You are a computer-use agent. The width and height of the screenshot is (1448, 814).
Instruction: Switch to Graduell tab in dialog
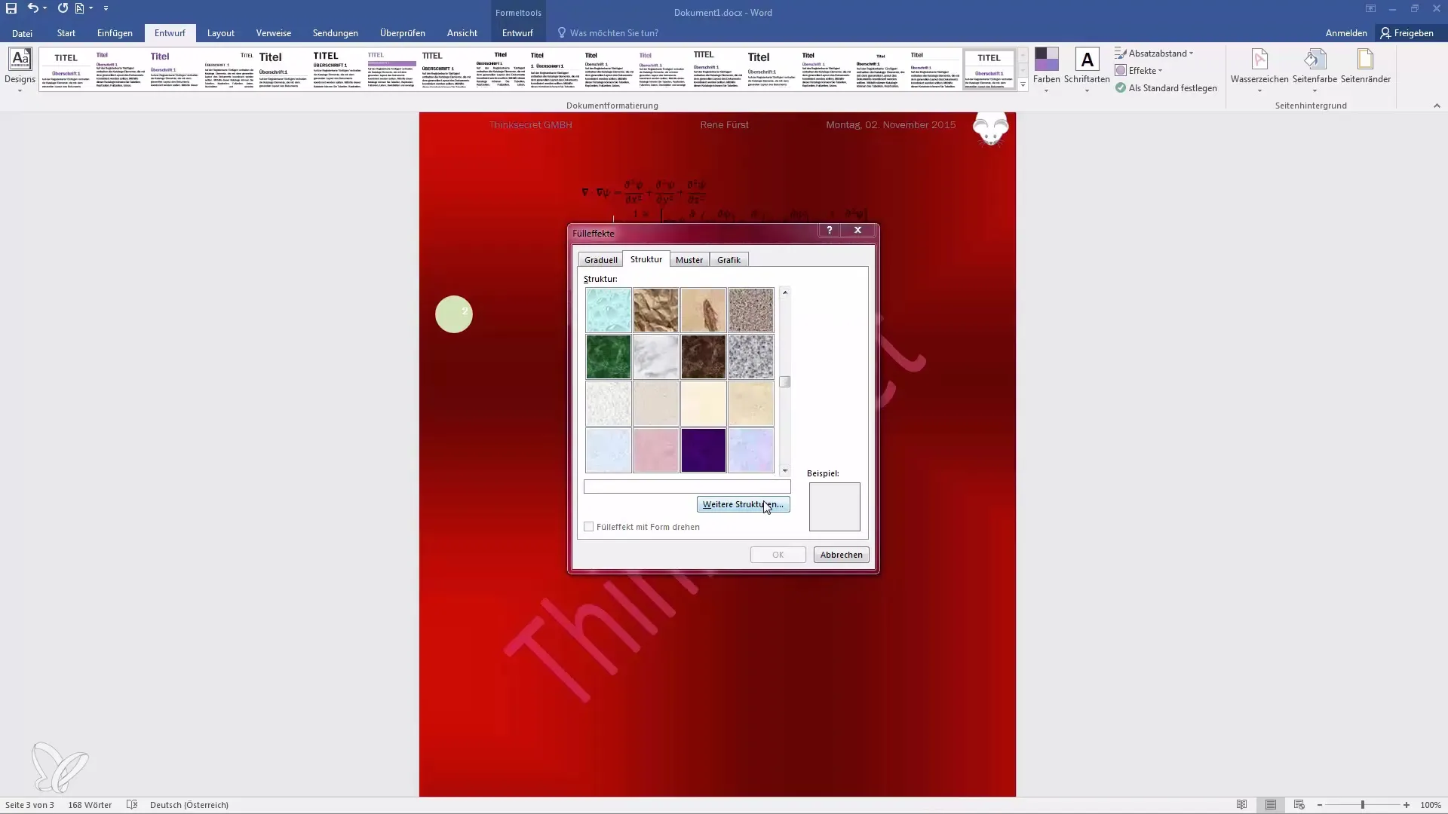[601, 260]
